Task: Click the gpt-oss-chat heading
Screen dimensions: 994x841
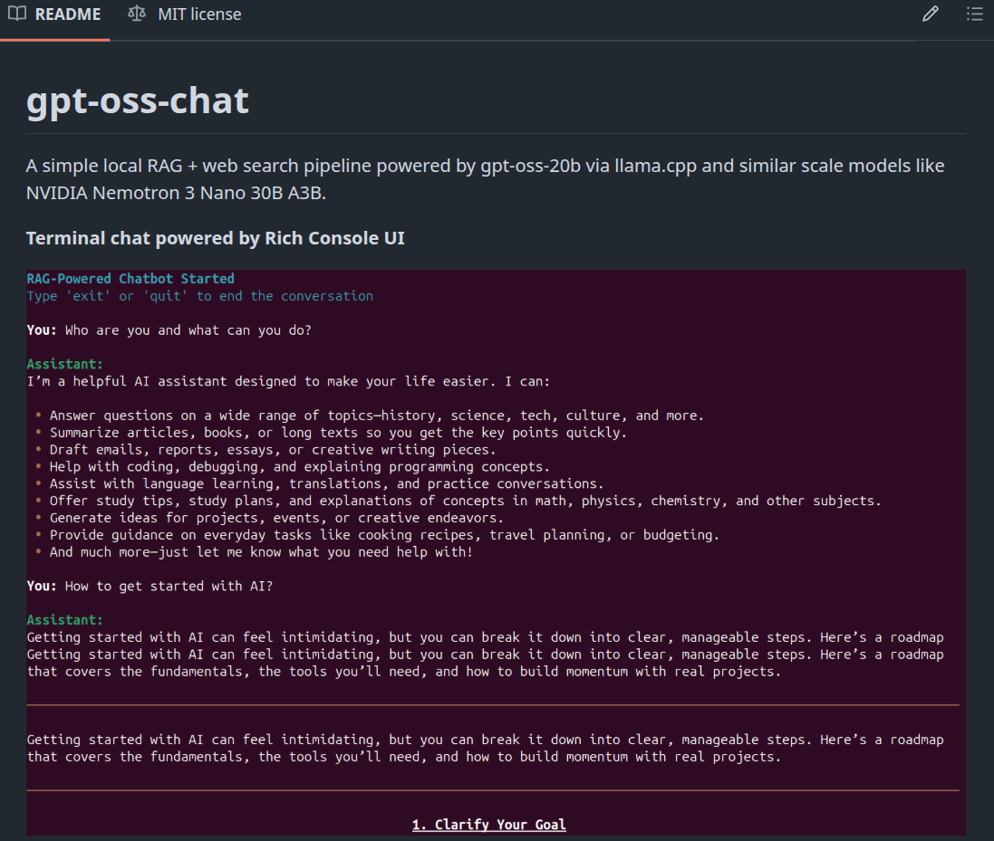Action: click(138, 100)
